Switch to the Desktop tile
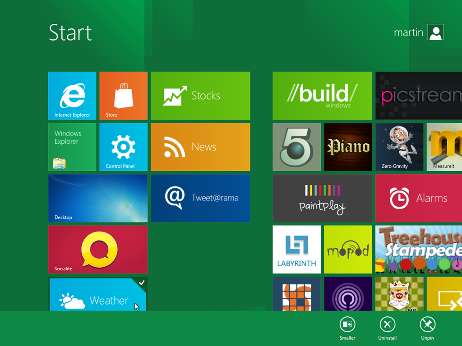 (98, 198)
